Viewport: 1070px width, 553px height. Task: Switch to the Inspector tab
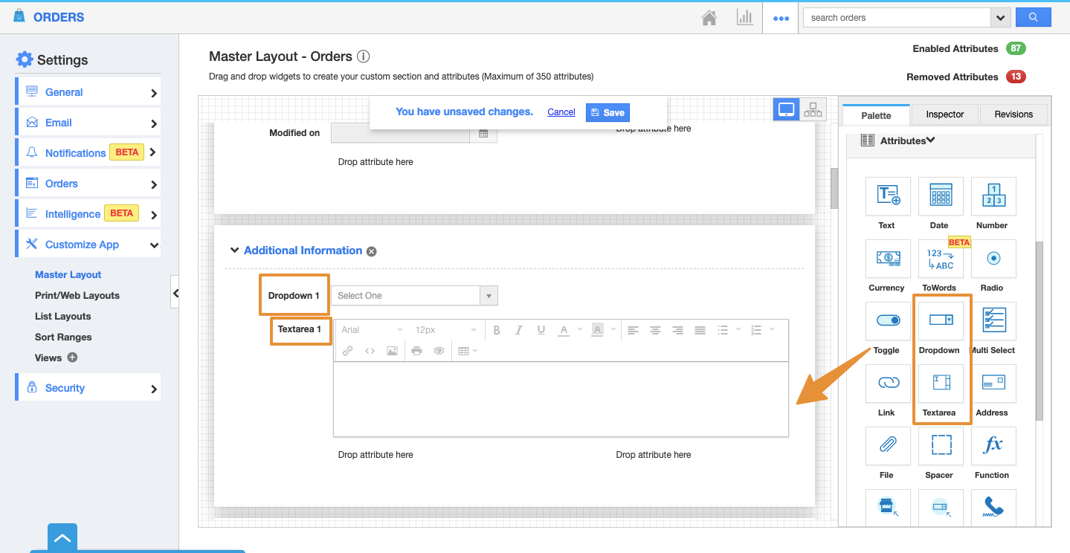pyautogui.click(x=944, y=114)
